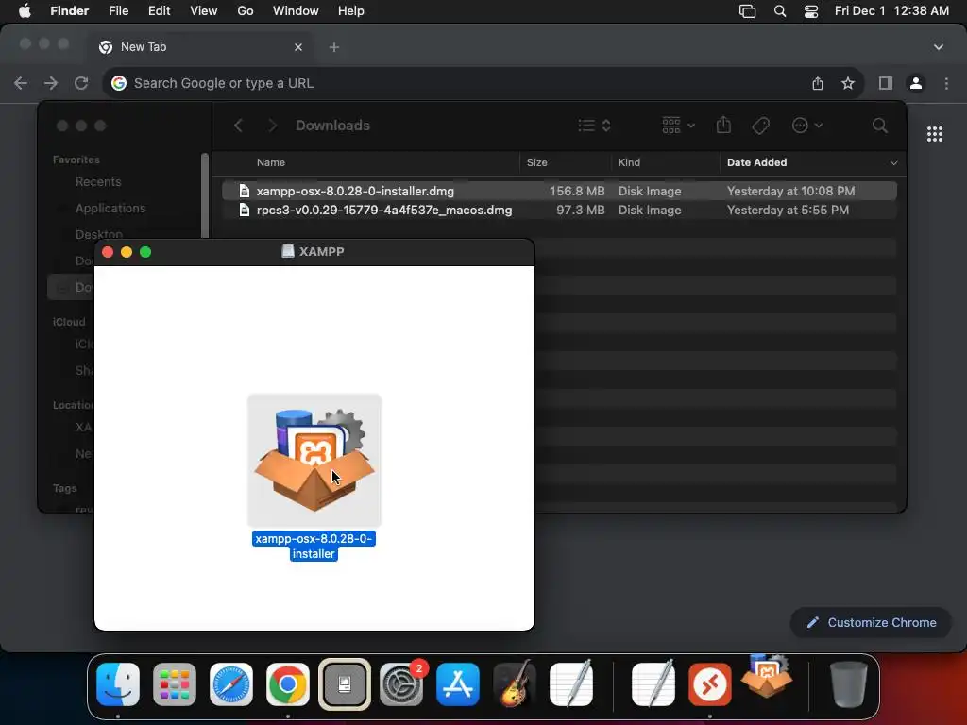Expand Chrome tab search chevron
Screen dimensions: 967x725
939,47
